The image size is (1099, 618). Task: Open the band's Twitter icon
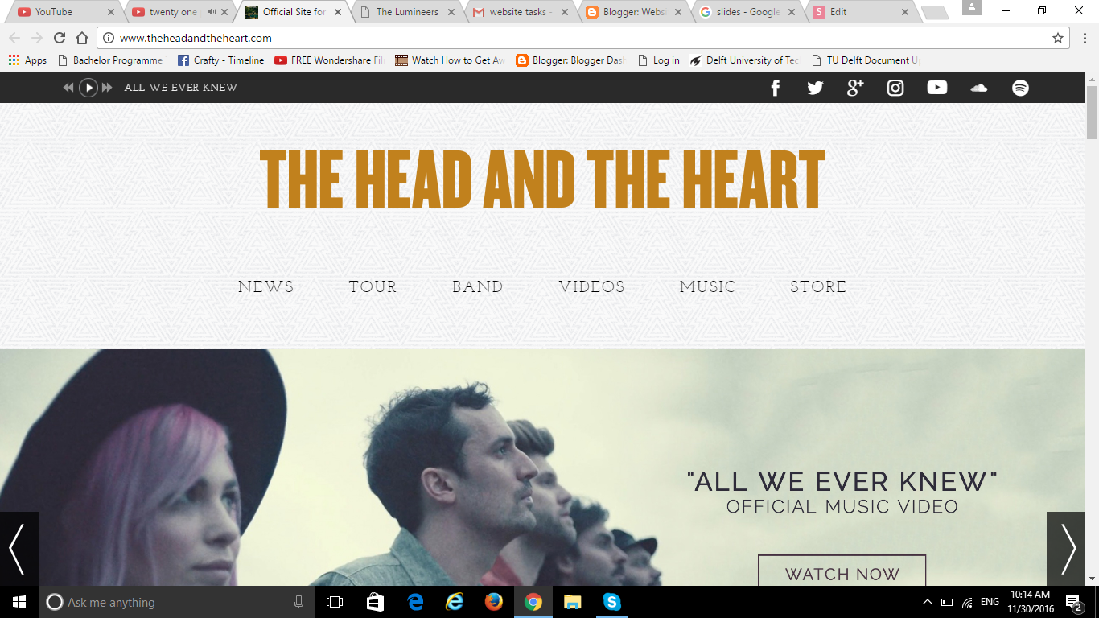pos(815,88)
